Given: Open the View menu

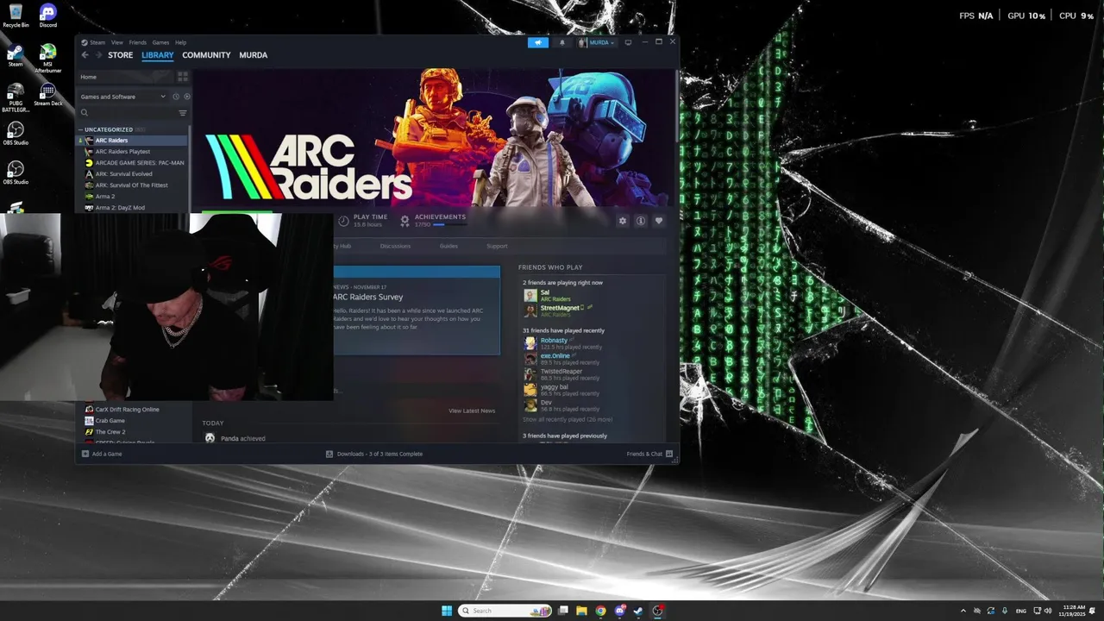Looking at the screenshot, I should 116,42.
